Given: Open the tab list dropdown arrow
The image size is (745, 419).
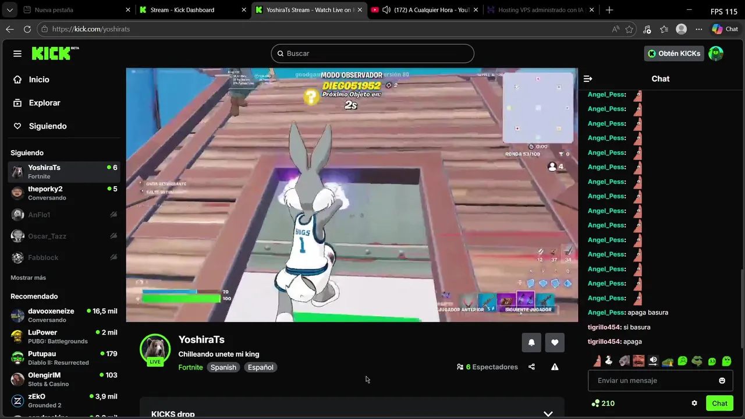Looking at the screenshot, I should coord(9,10).
